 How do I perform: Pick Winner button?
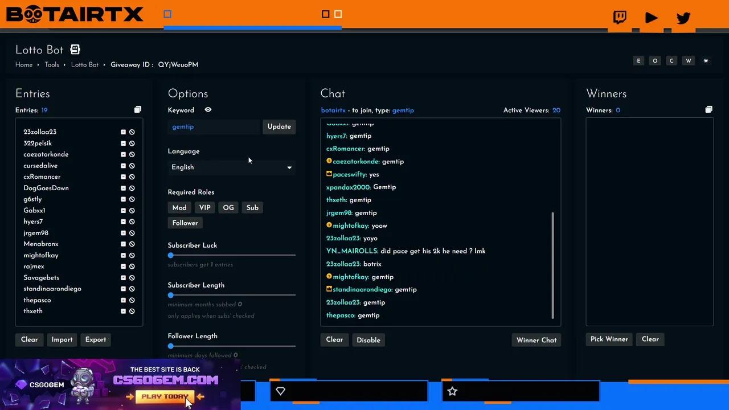[609, 339]
